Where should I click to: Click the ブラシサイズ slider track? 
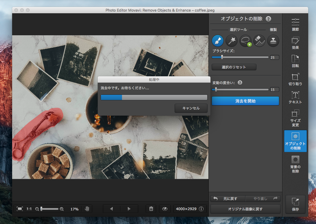246,57
